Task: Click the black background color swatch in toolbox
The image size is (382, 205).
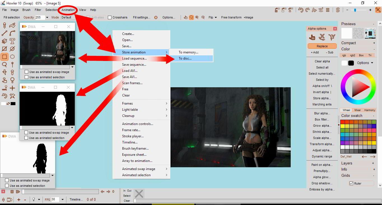Action: 13,104
